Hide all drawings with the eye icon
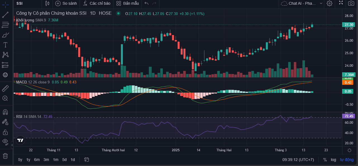The height and width of the screenshot is (166, 358). pos(5,142)
